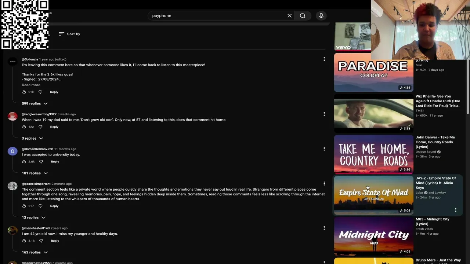Viewport: 470px width, 264px height.
Task: Start voice search with the microphone icon
Action: tap(321, 16)
